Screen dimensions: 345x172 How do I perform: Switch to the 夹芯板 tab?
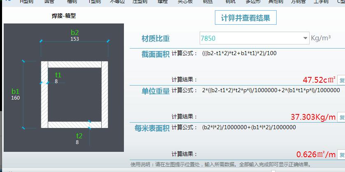click(185, 2)
